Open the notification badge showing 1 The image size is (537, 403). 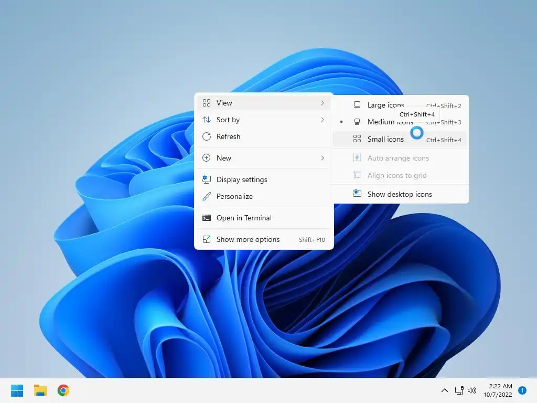pos(522,390)
